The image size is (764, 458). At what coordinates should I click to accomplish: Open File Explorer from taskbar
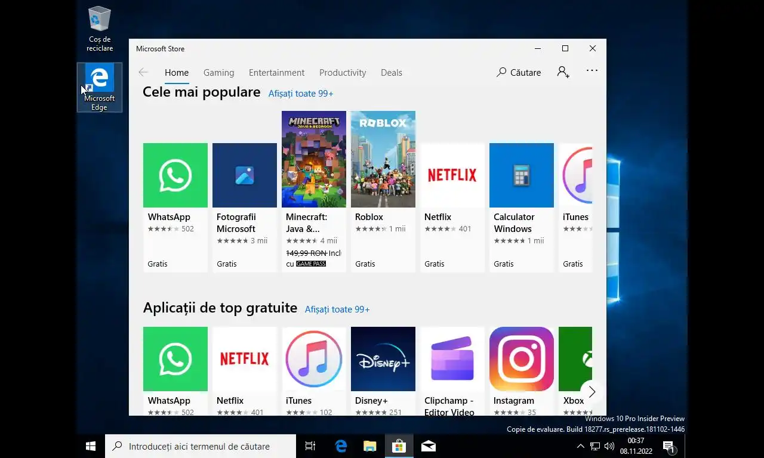point(370,446)
